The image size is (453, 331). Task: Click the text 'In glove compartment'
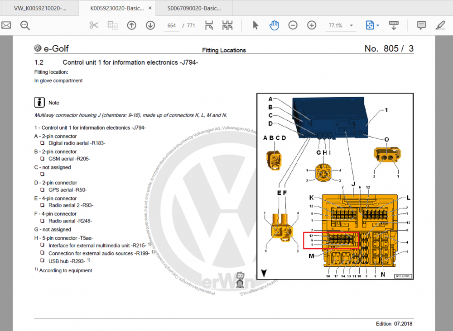click(58, 81)
